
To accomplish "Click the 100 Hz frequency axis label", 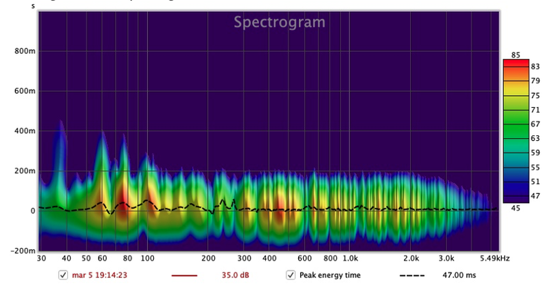I will [x=147, y=258].
